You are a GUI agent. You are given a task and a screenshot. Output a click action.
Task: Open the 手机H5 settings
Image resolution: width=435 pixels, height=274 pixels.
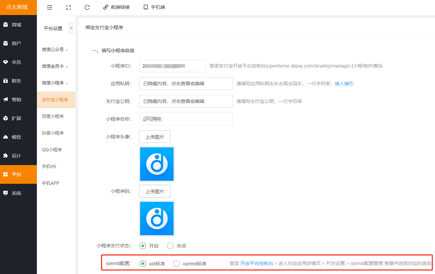pyautogui.click(x=56, y=166)
